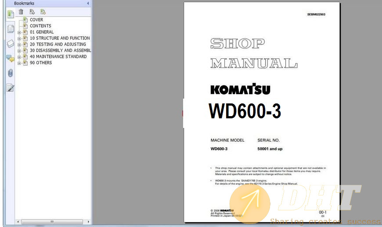Viewport: 382px width, 227px height.
Task: Click the expand current bookmark icon
Action: pyautogui.click(x=43, y=12)
